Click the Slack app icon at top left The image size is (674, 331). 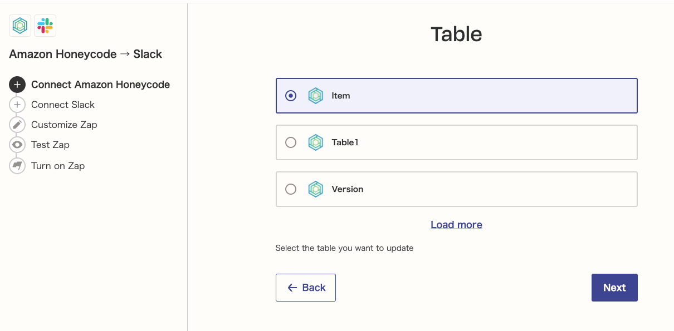45,25
